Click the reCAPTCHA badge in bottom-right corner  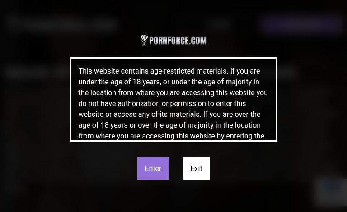pyautogui.click(x=332, y=191)
